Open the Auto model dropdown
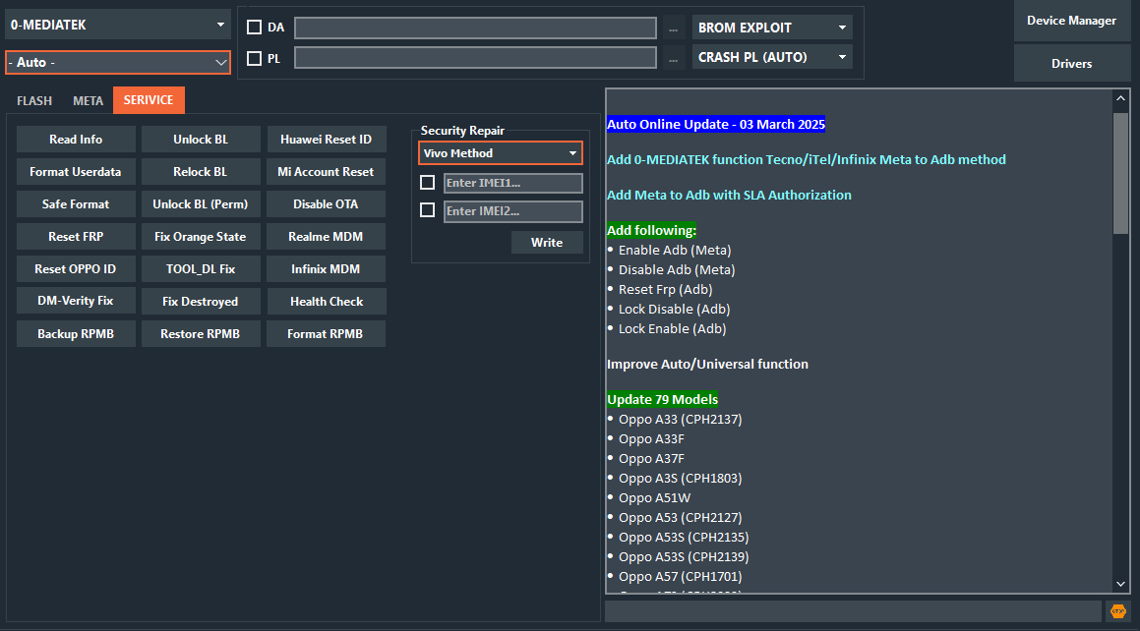 click(118, 63)
